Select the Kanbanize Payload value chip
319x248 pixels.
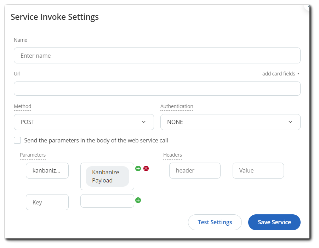(107, 176)
